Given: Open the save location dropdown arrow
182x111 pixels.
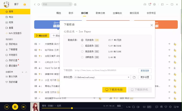Looking at the screenshot, I should tap(129, 77).
